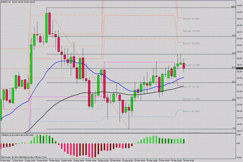Select the Daily M2 pivot label

click(191, 99)
